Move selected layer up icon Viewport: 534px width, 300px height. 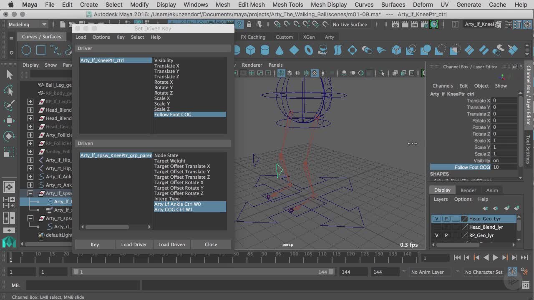(485, 208)
